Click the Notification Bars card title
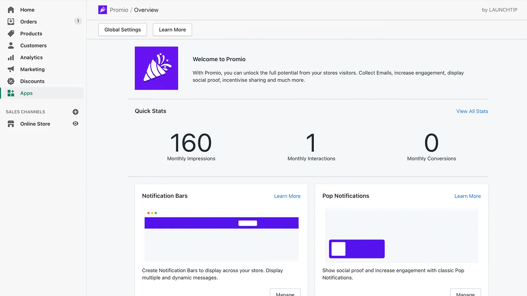 tap(165, 196)
